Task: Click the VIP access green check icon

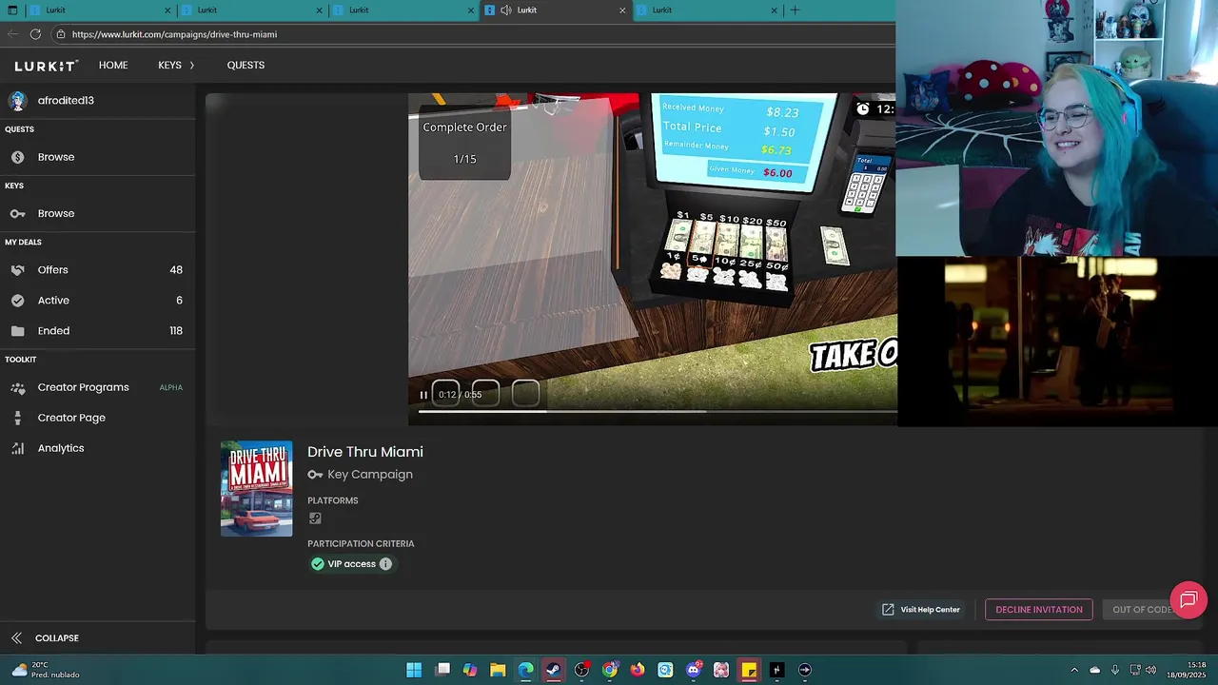Action: click(318, 564)
